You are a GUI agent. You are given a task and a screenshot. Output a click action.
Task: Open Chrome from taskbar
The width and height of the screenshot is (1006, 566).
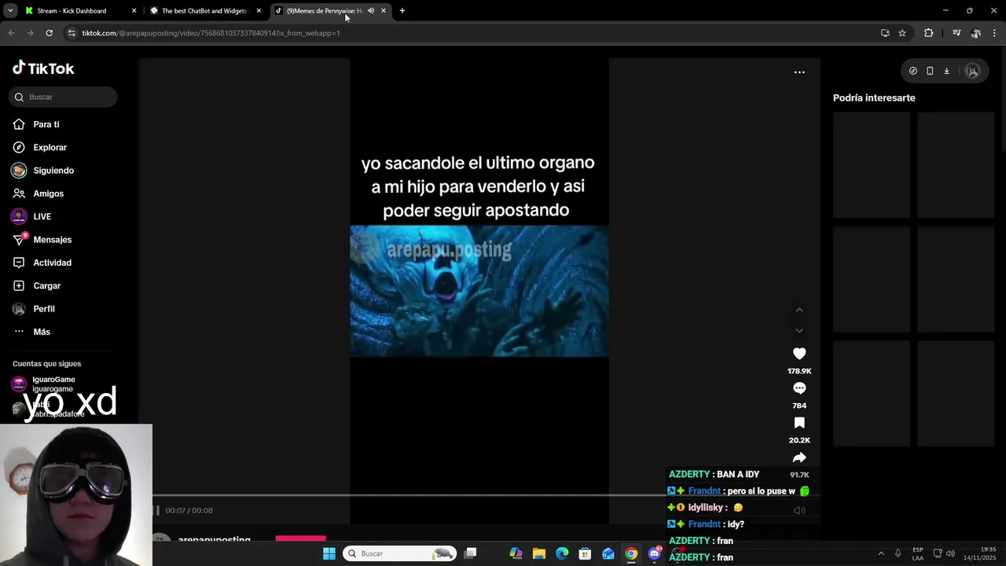[631, 553]
